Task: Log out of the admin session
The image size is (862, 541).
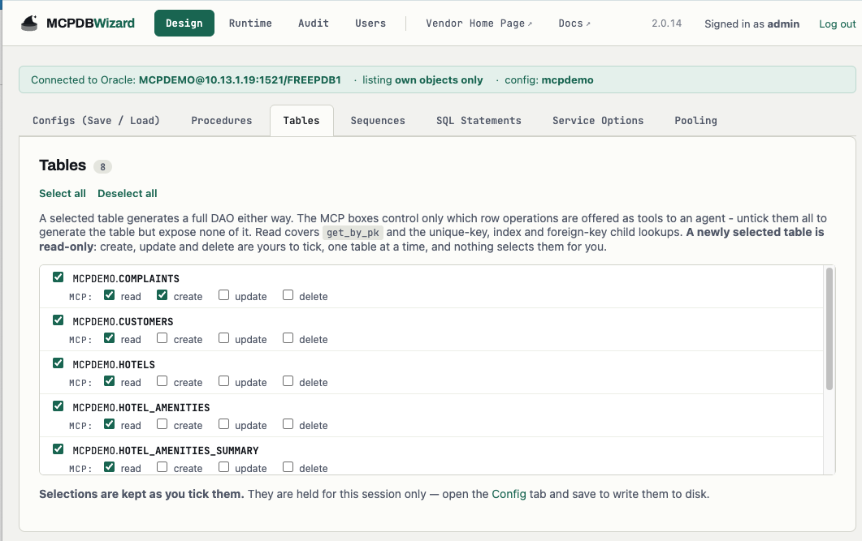Action: click(838, 24)
